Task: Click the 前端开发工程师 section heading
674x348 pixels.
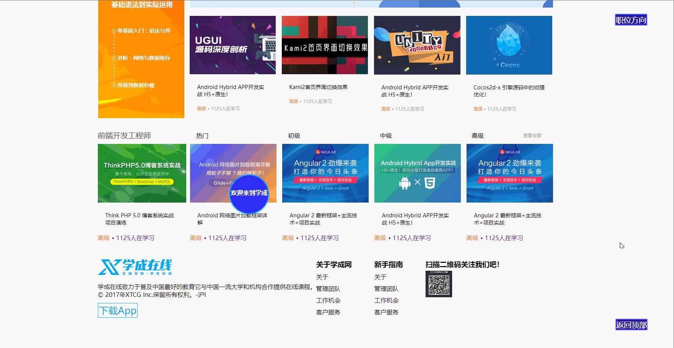Action: [124, 136]
